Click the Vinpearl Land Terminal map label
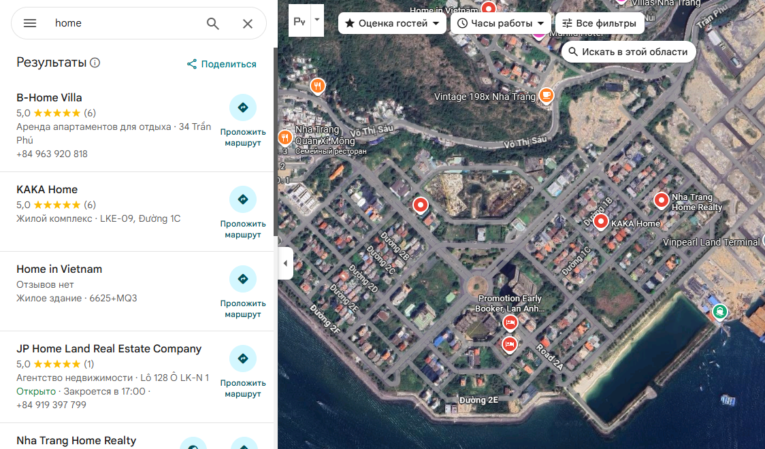This screenshot has width=765, height=449. point(711,242)
